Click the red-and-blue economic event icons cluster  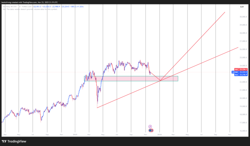(151, 130)
